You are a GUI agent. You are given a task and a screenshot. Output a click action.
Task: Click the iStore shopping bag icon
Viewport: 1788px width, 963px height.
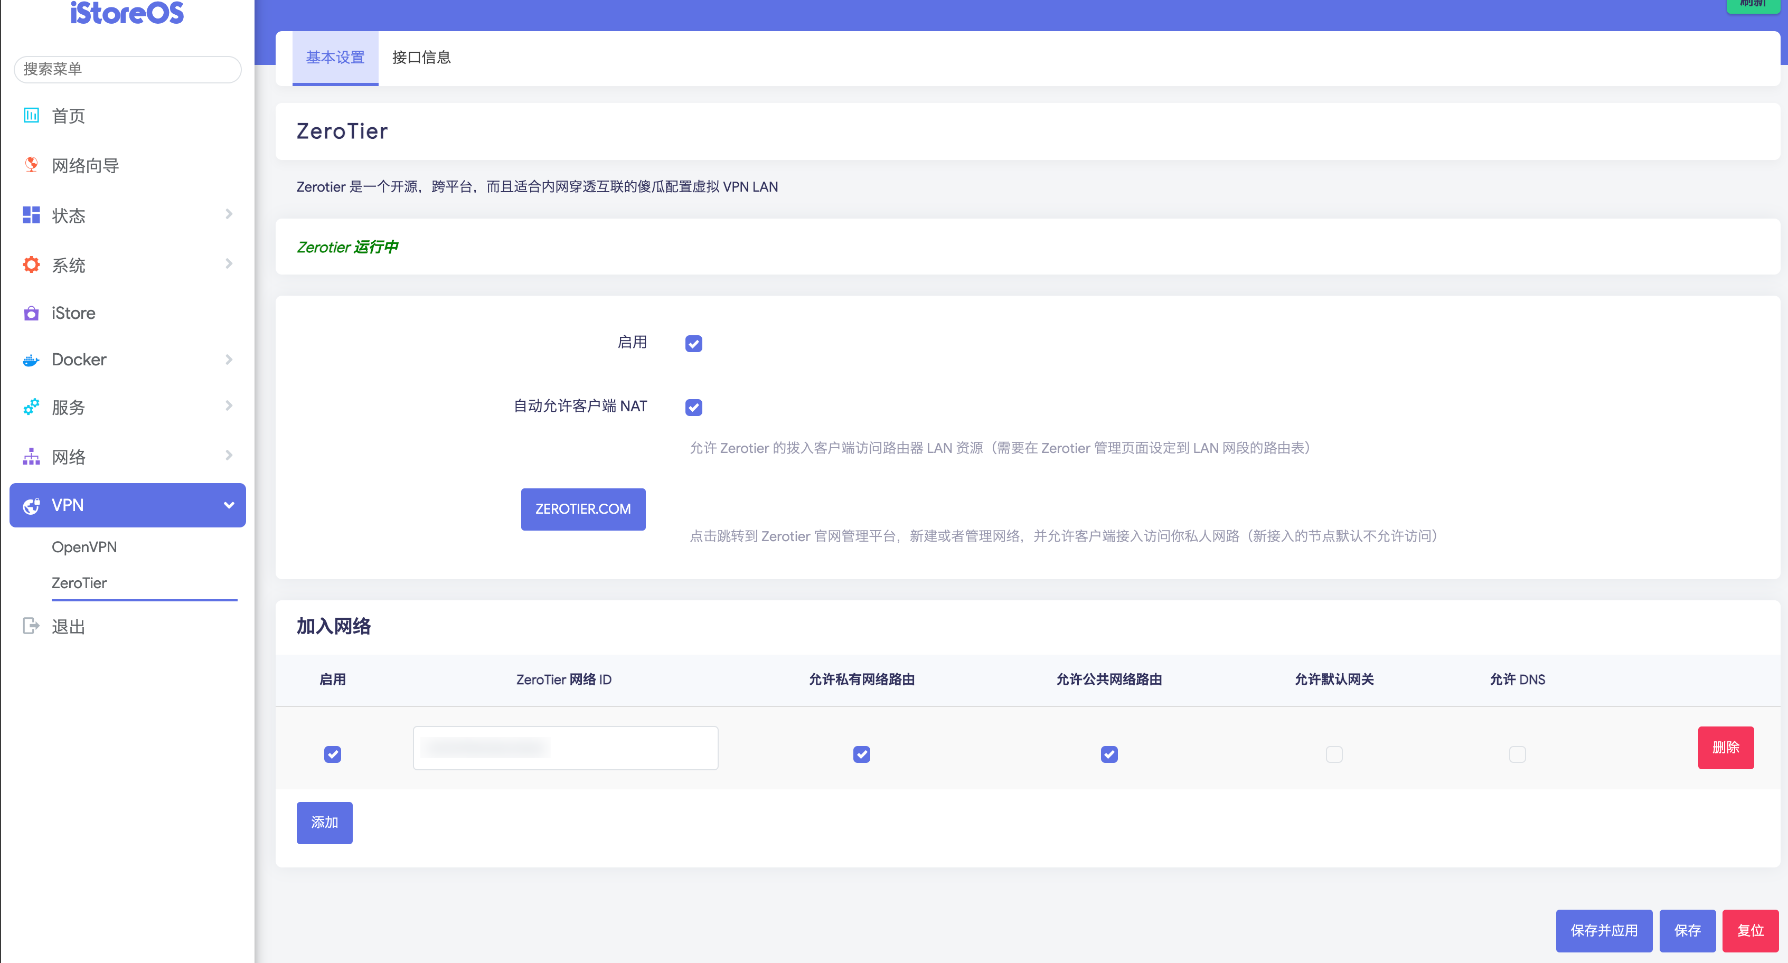click(x=31, y=314)
